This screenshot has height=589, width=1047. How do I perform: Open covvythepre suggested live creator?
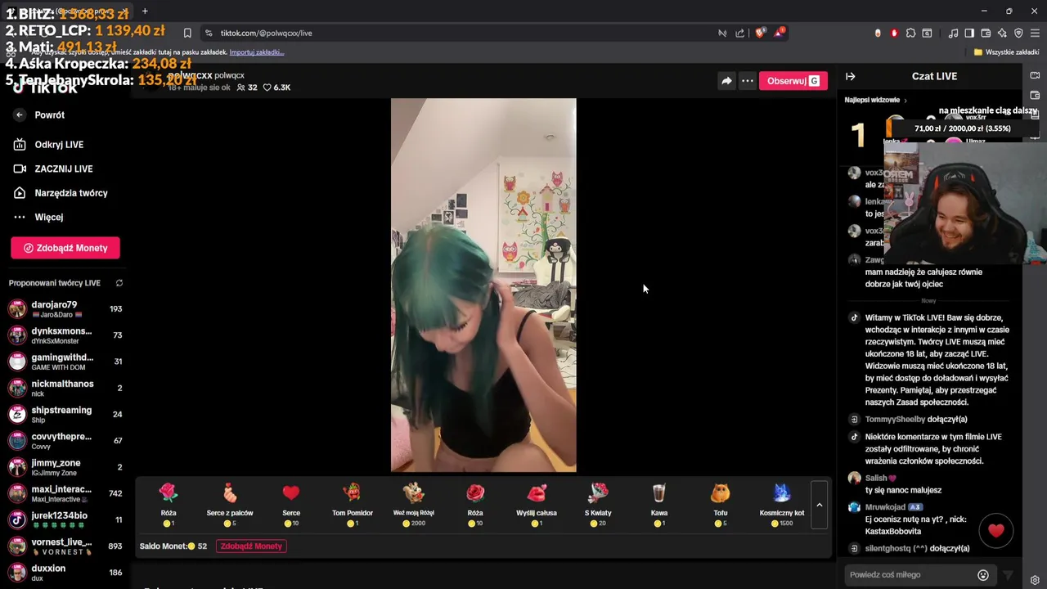[x=64, y=441]
